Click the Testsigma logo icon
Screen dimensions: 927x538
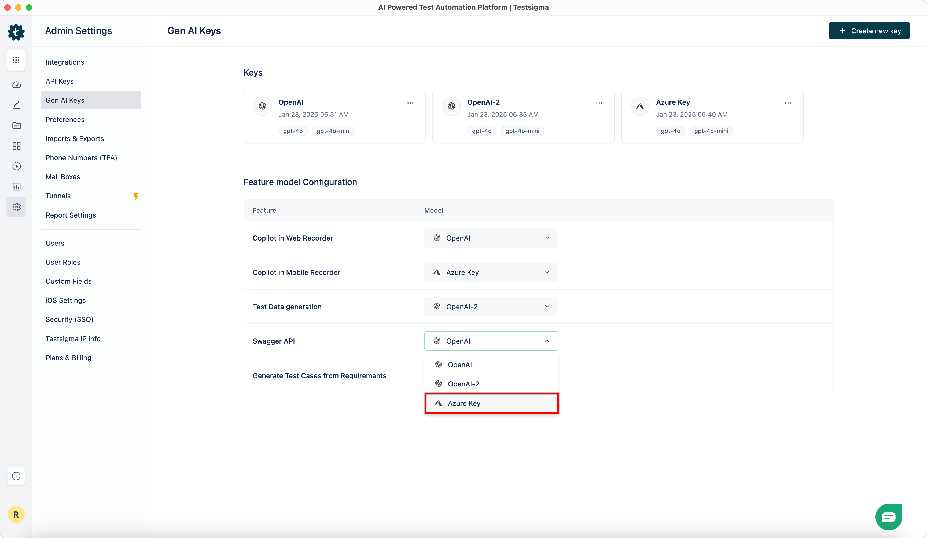16,32
